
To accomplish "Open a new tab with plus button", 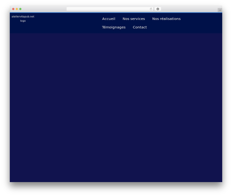I will (220, 10).
